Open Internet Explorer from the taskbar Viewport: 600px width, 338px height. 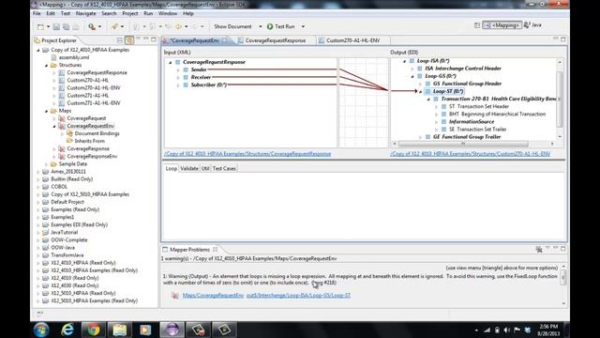coord(67,330)
